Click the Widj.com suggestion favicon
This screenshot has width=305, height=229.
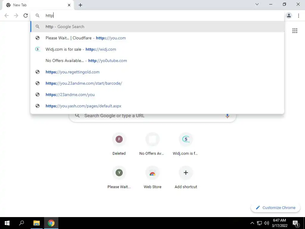coord(38,49)
